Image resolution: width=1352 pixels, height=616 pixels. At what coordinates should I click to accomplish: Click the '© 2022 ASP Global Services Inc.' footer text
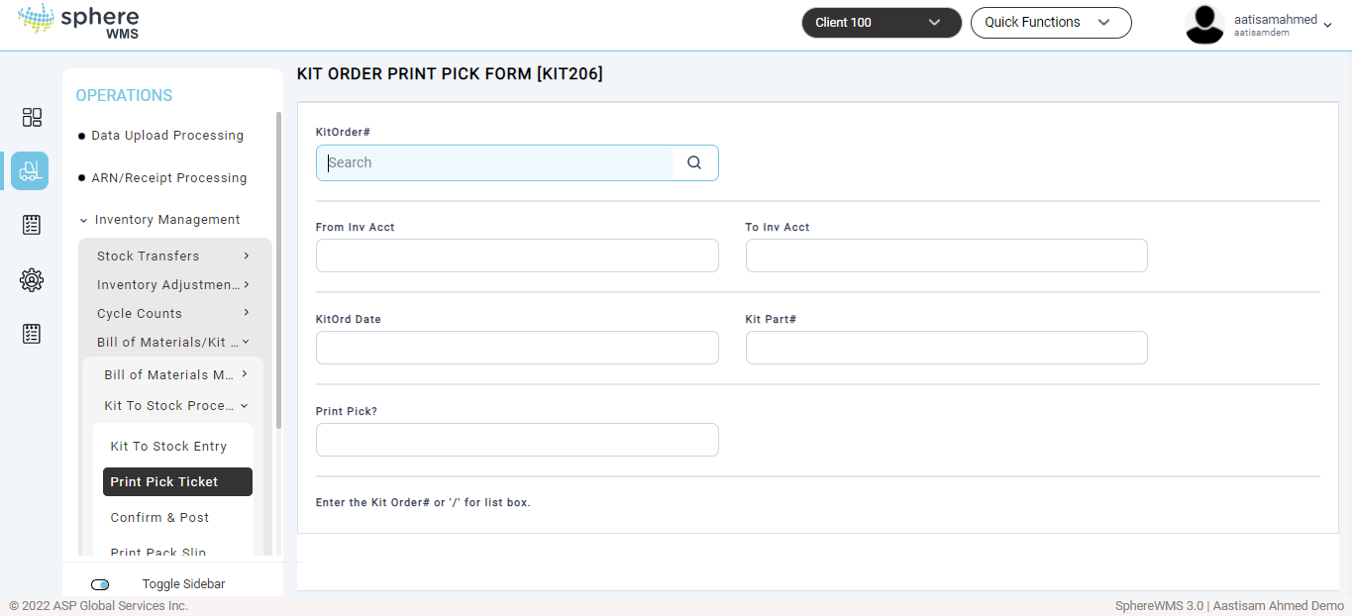(x=98, y=605)
